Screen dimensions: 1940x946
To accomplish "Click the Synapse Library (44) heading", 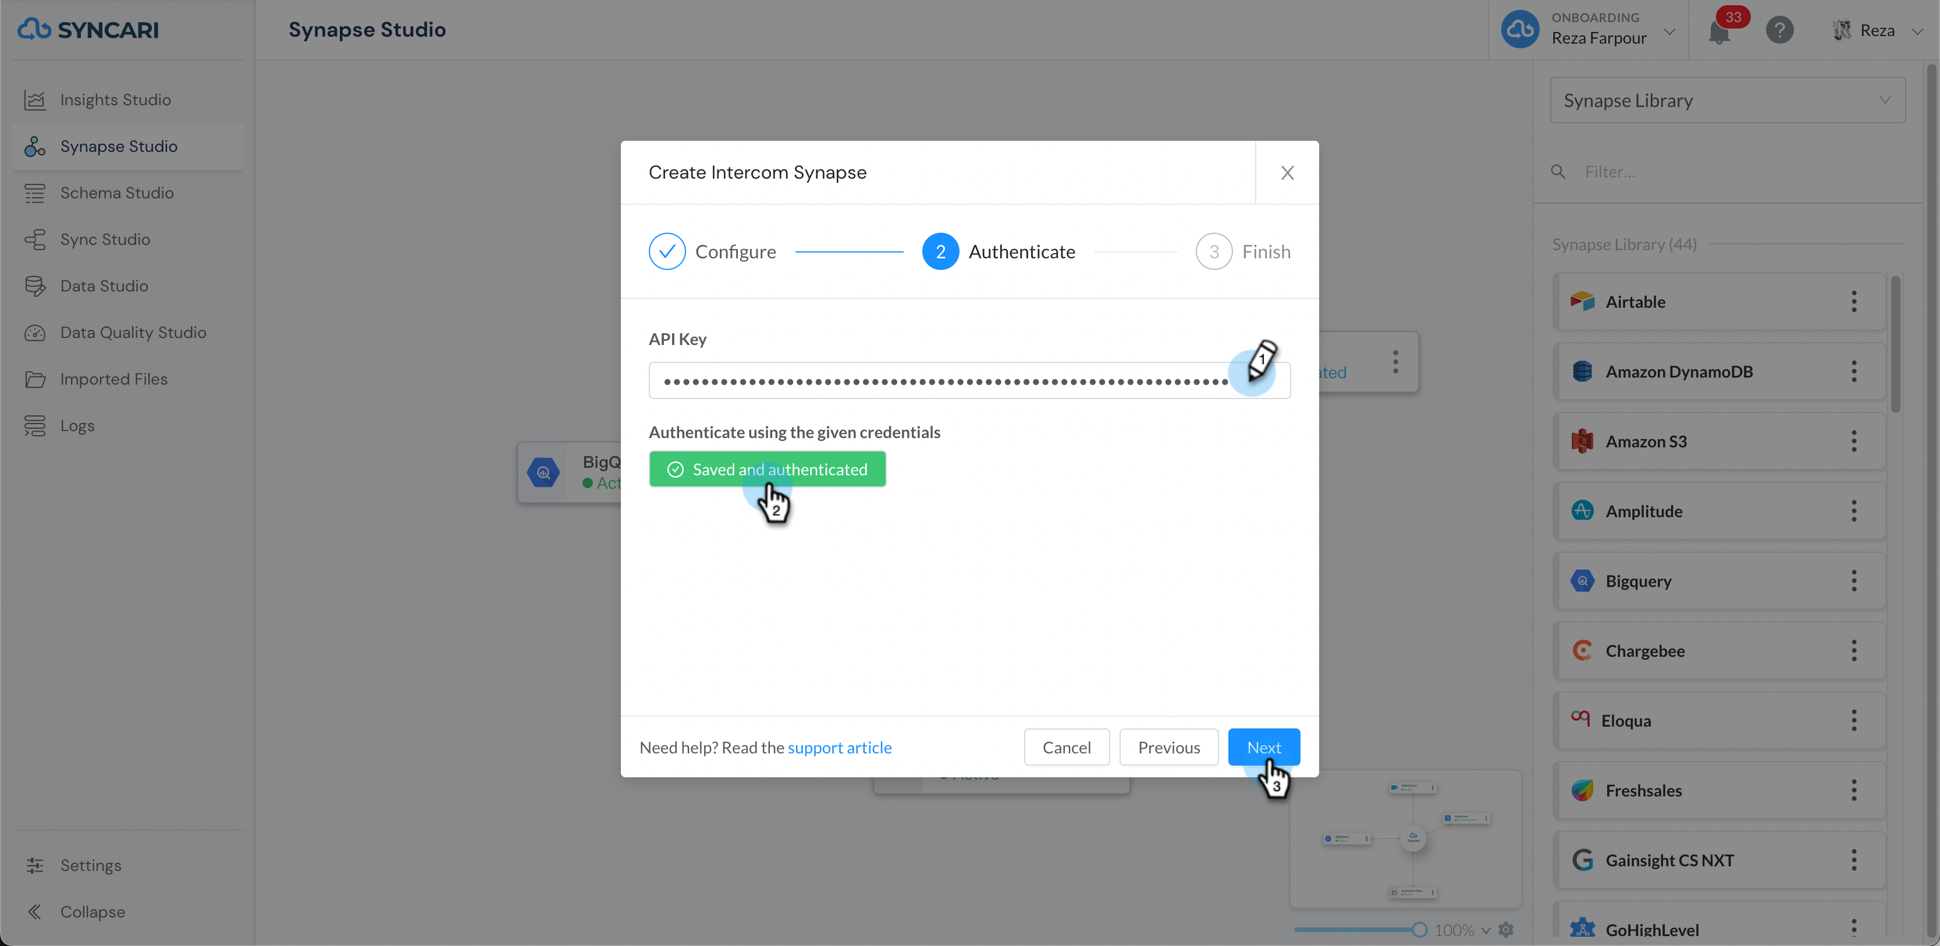I will 1623,245.
